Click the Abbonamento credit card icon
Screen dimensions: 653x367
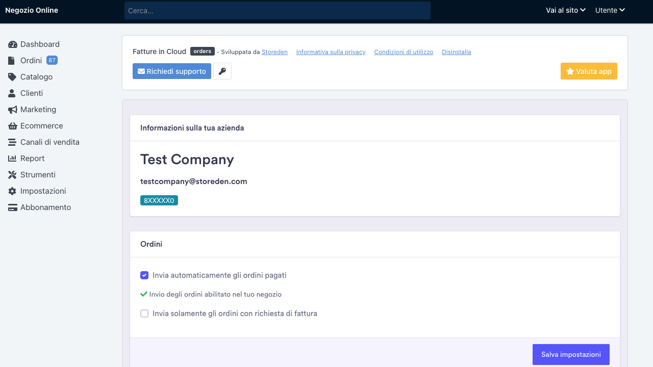[13, 207]
